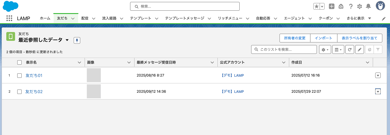Click the global create plus icon
390x135 pixels.
(332, 6)
